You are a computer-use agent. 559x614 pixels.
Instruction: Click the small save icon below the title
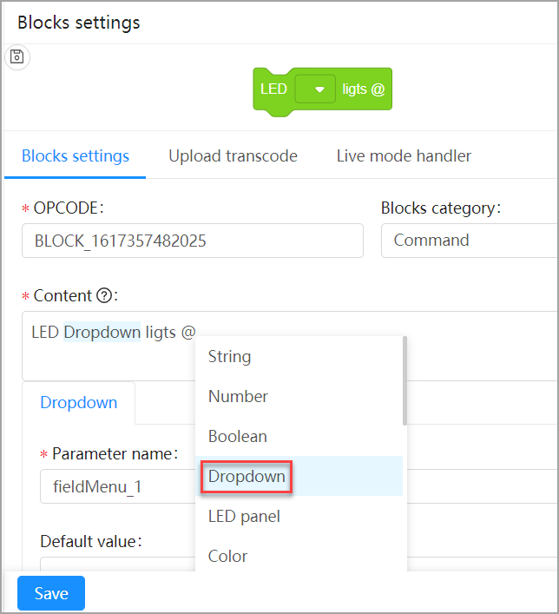pos(17,57)
